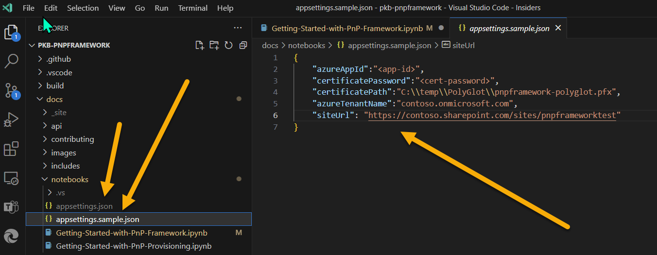The height and width of the screenshot is (255, 657).
Task: Open the Help menu
Action: tap(225, 8)
